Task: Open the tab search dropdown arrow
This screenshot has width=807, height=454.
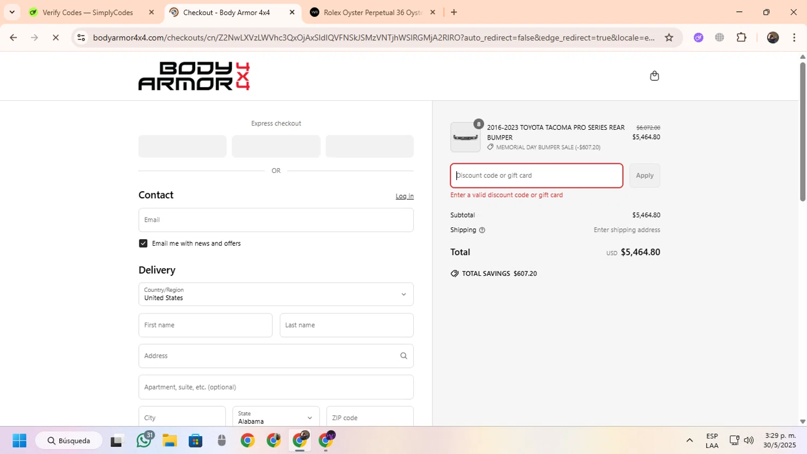Action: pos(12,12)
